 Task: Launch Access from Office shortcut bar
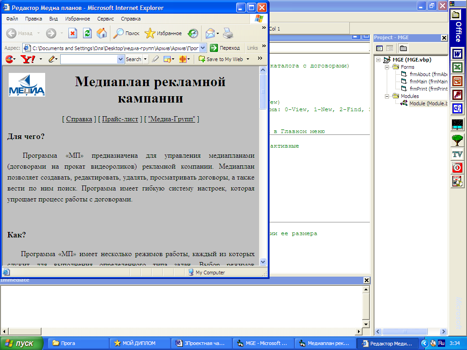point(457,95)
